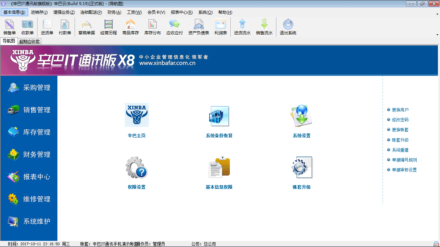Click the 更换帐套 link
This screenshot has width=440, height=247.
[x=400, y=130]
